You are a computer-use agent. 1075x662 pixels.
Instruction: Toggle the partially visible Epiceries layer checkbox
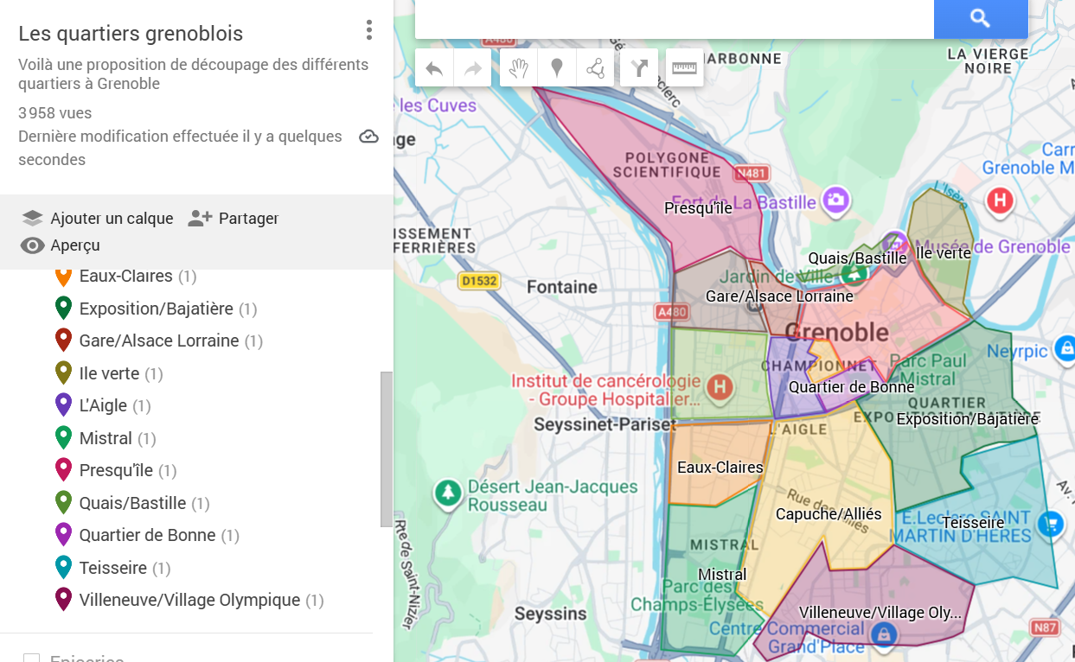tap(32, 659)
